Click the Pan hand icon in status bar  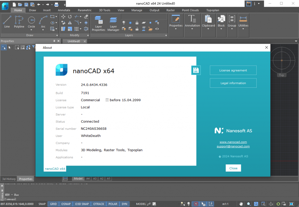point(241,204)
